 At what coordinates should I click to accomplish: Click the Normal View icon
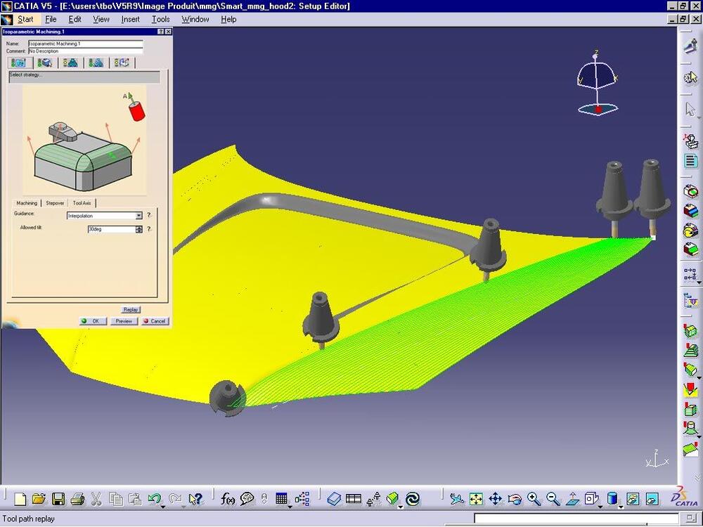click(572, 499)
